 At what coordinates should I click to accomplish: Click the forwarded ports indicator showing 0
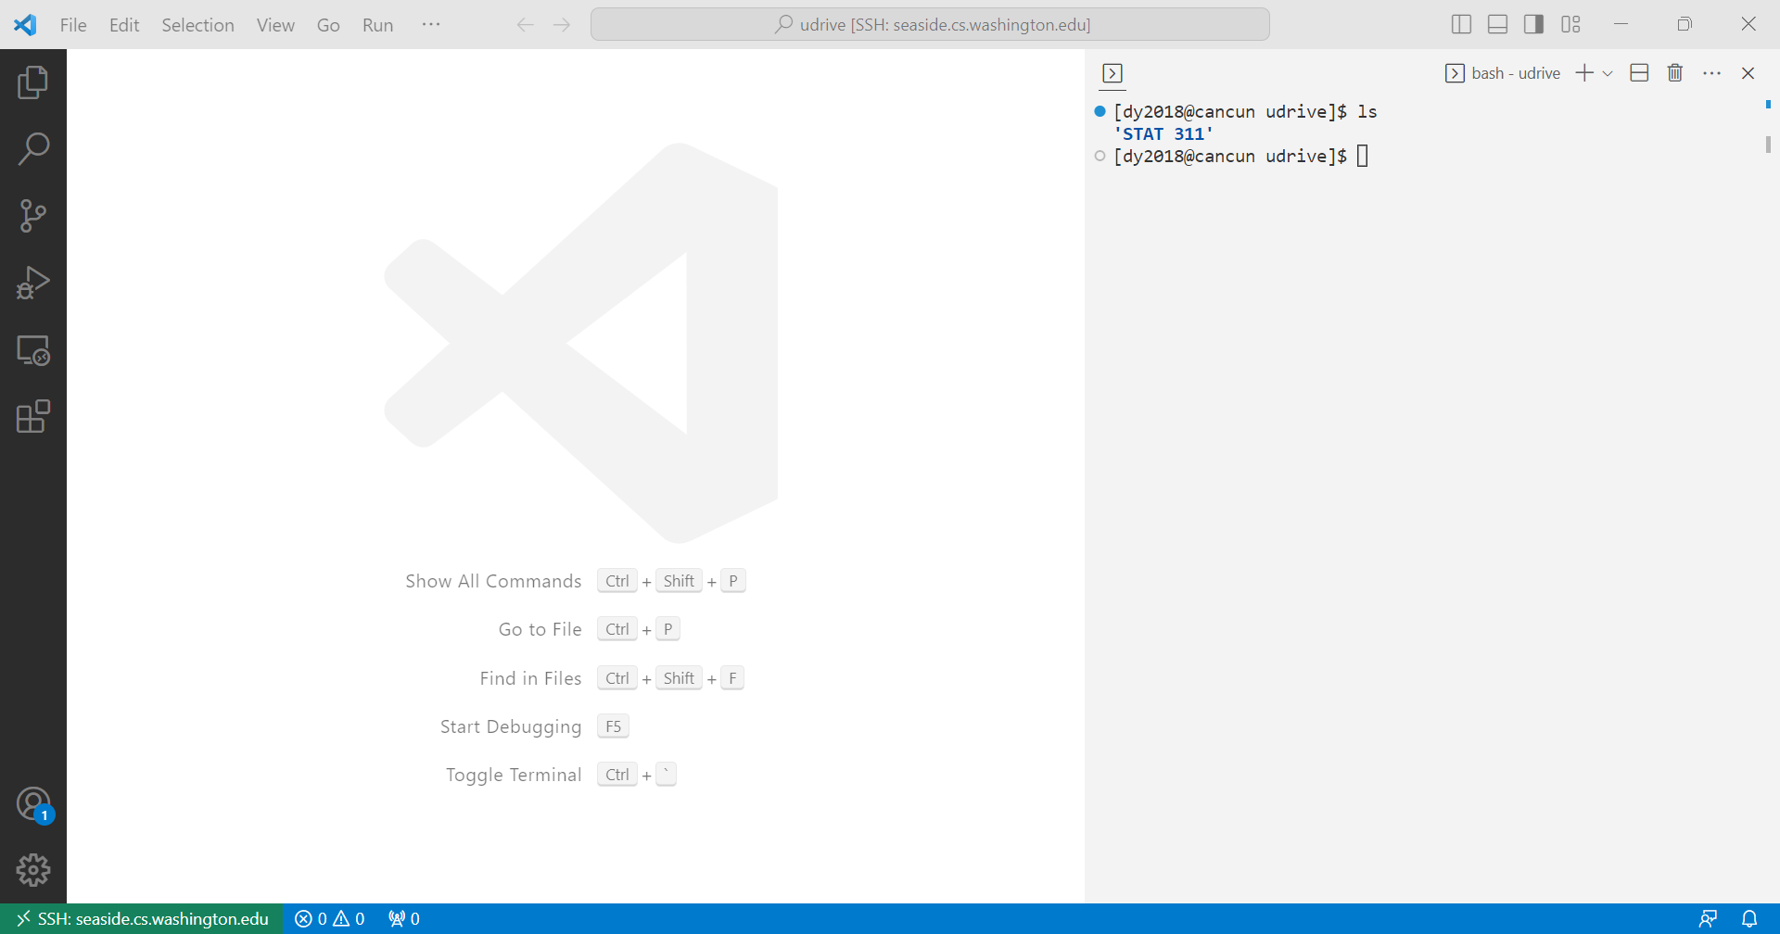404,919
